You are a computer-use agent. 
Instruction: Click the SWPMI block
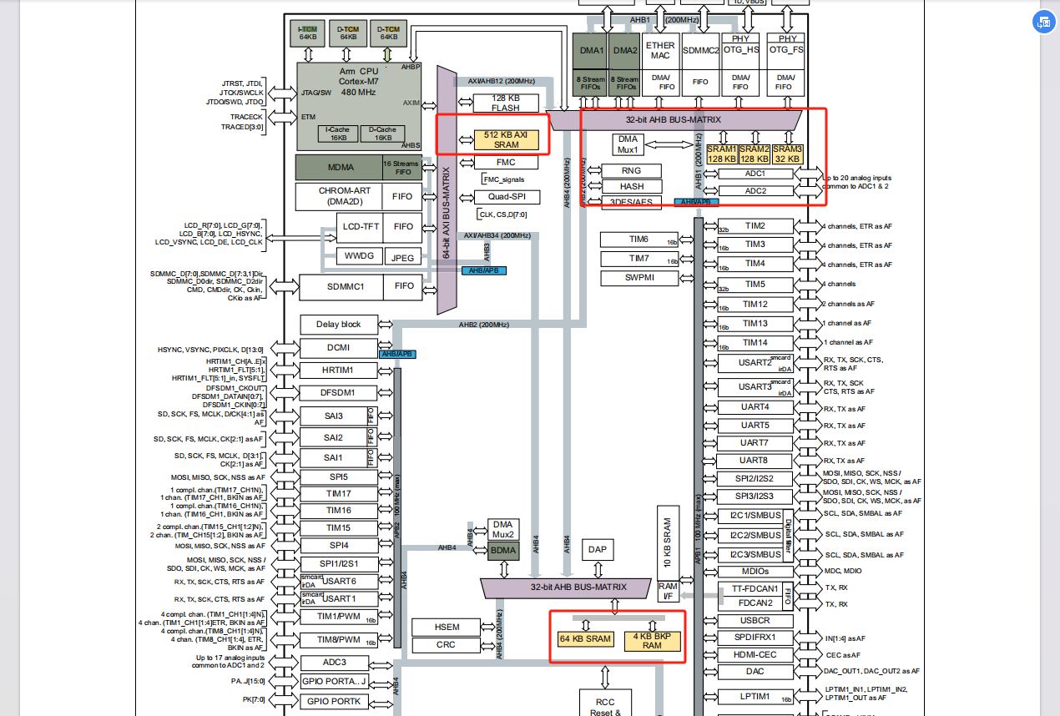[x=639, y=278]
